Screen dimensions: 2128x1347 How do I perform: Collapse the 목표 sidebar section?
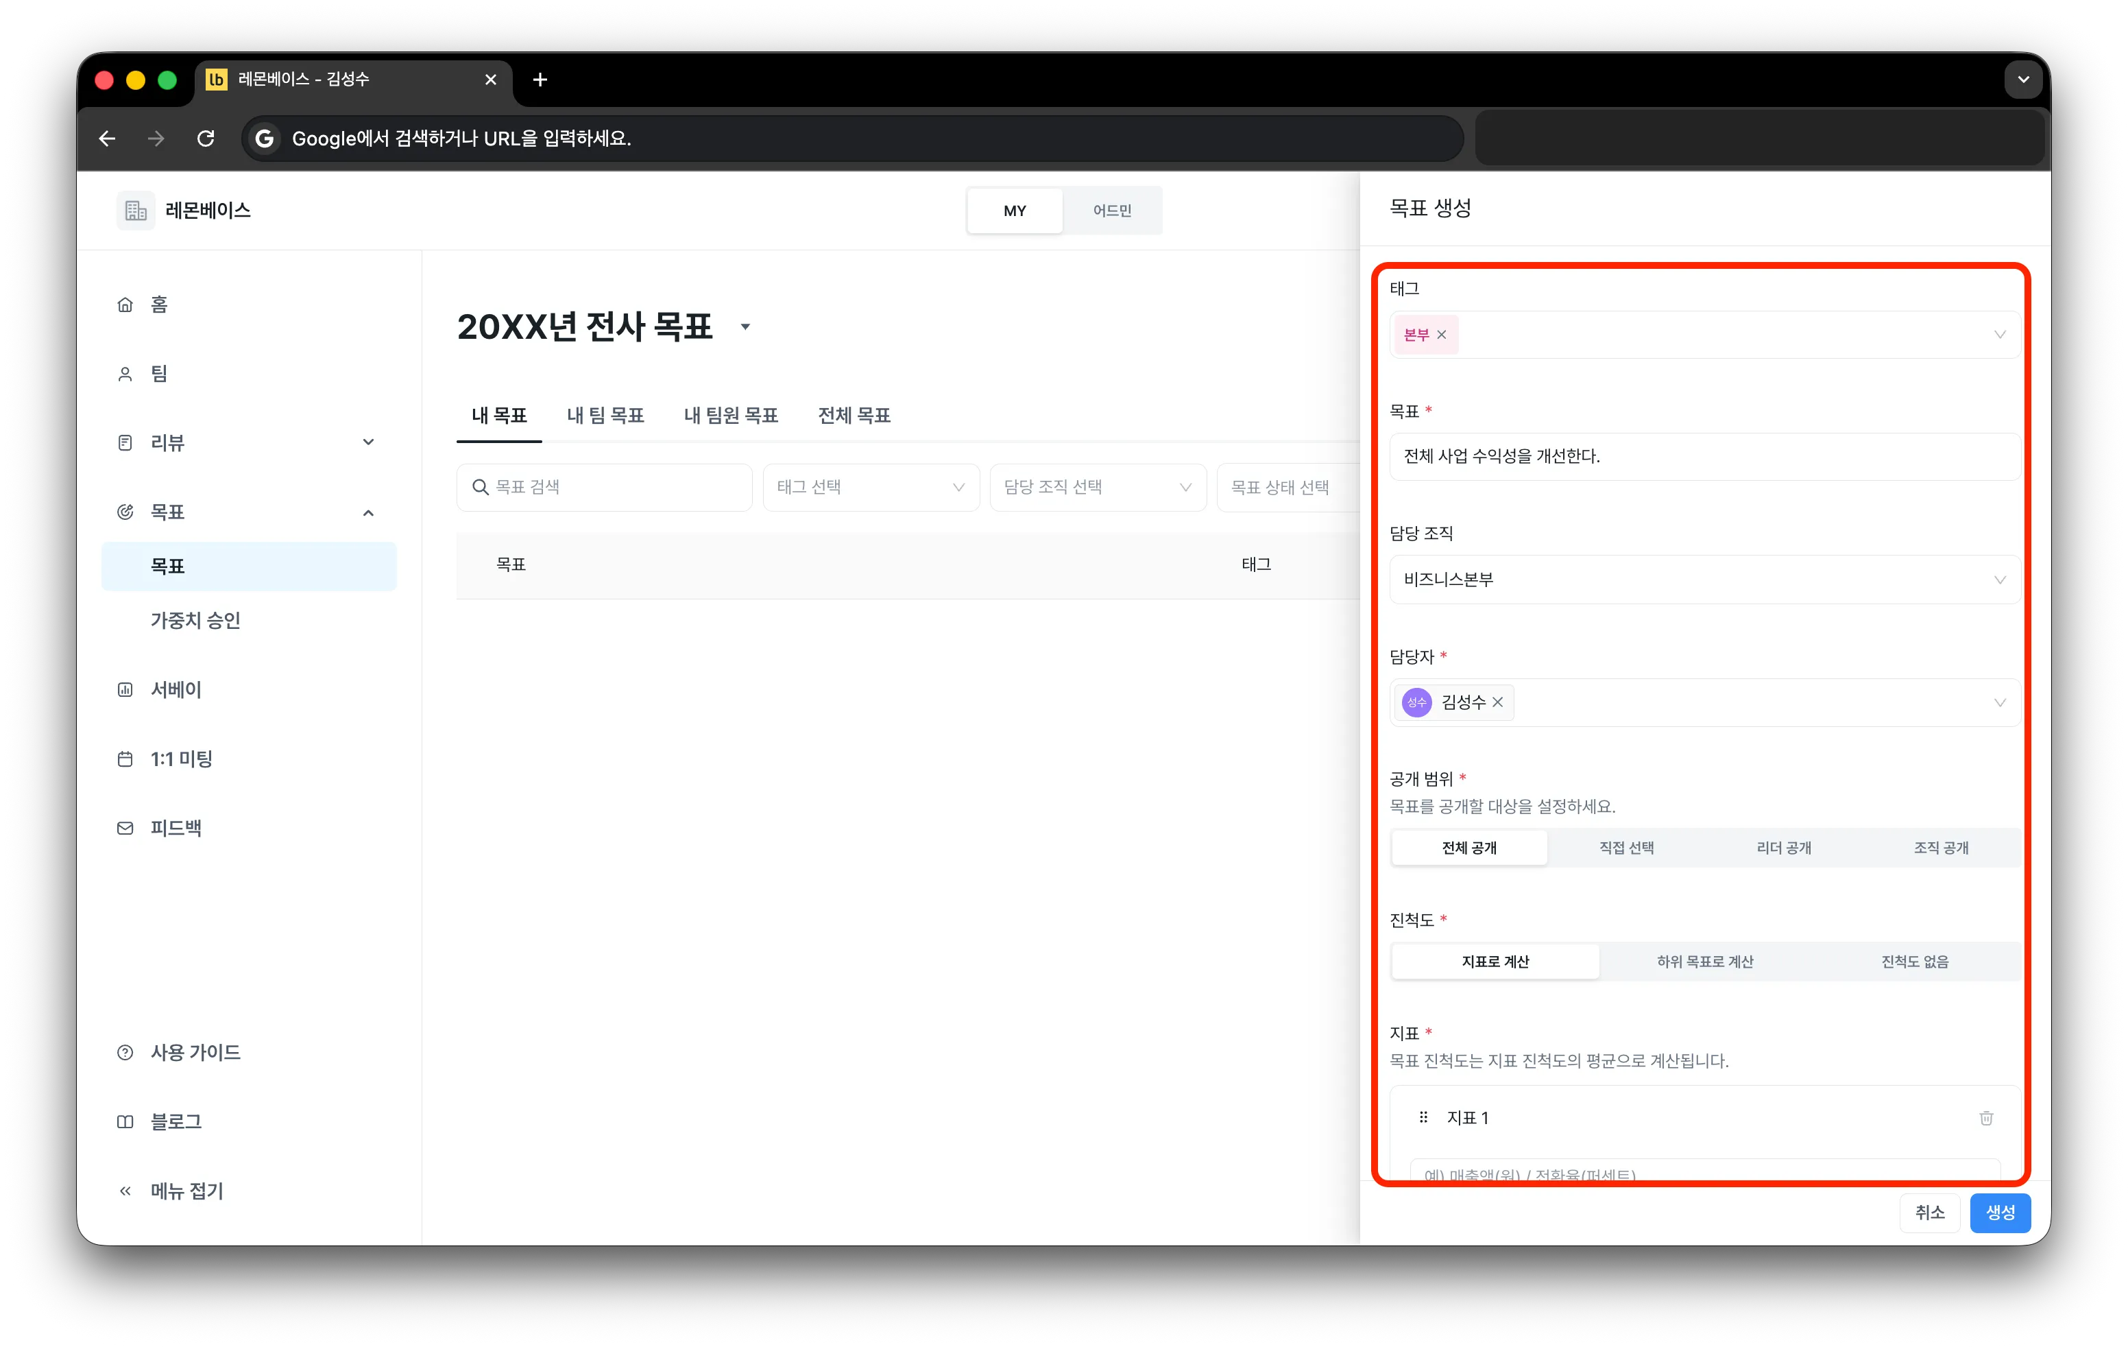click(x=369, y=512)
